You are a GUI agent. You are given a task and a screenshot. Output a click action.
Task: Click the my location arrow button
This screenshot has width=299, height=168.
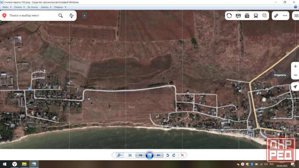[x=295, y=87]
